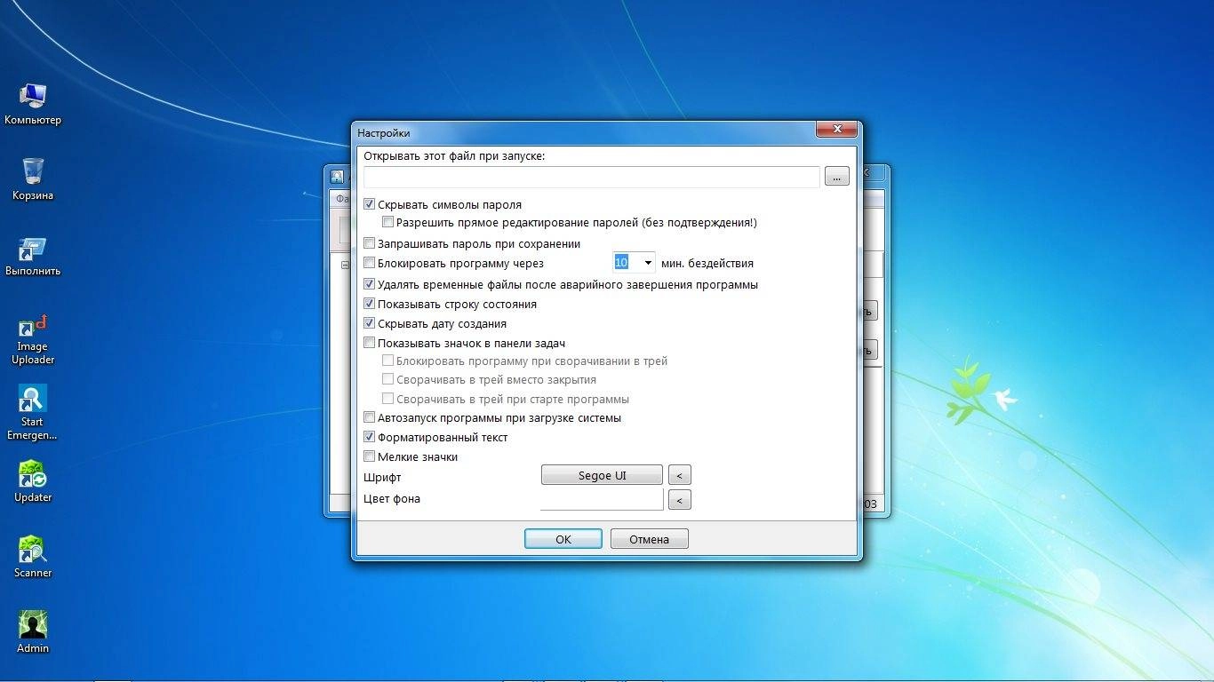Enable Блокировать программу через checkbox

tap(370, 263)
